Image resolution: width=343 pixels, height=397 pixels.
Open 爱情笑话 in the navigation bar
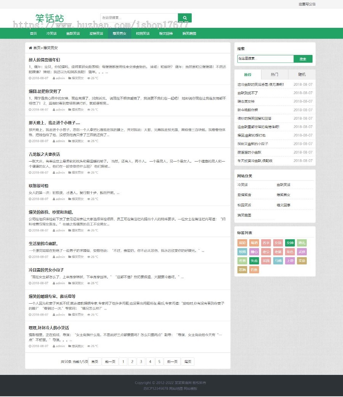[96, 34]
